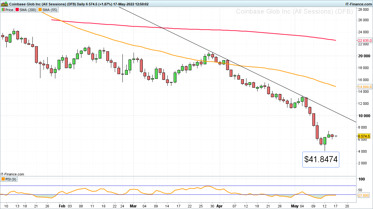
Task: Click the Apr date axis label
Action: pyautogui.click(x=219, y=206)
